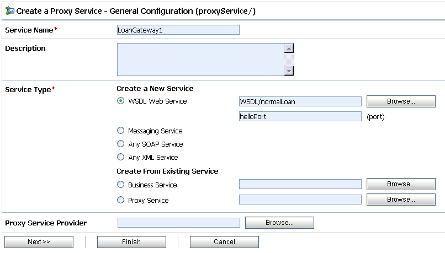Click the Proxy Service path field

coord(300,200)
